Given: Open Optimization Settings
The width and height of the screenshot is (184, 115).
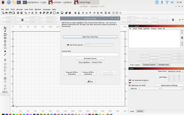Looking at the screenshot, I should pos(169,85).
